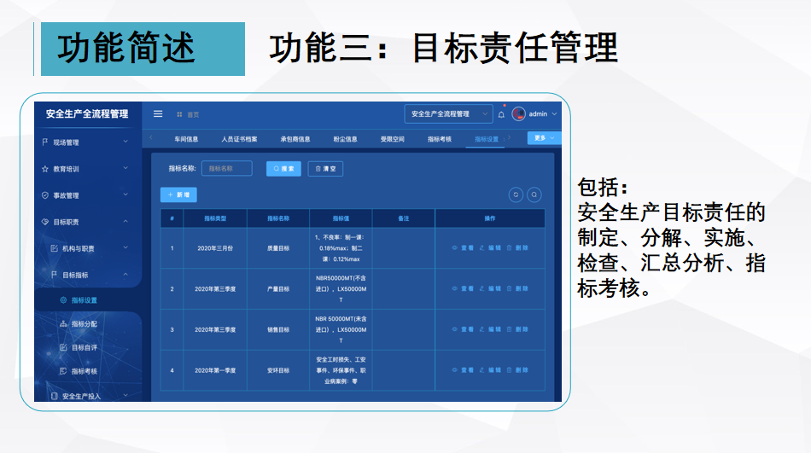Screen dimensions: 811x453
Task: Click 查看 eye icon for 质量目标 row
Action: [x=455, y=248]
